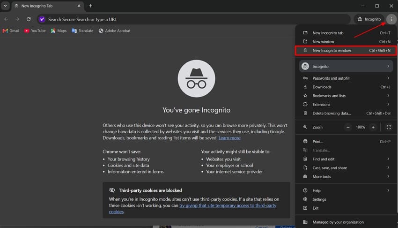Go forward with the forward arrow
The width and height of the screenshot is (398, 228).
pos(17,19)
